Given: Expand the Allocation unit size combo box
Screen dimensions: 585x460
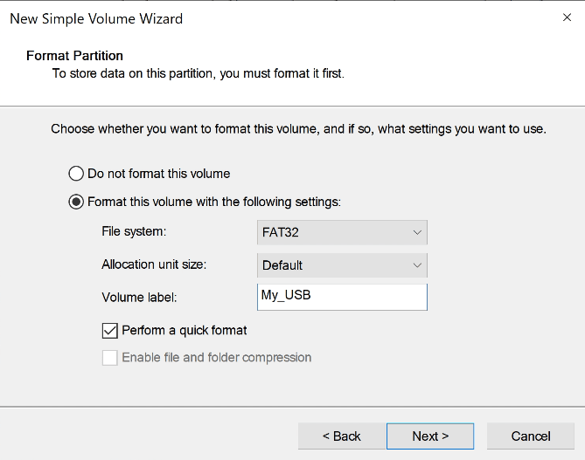Looking at the screenshot, I should click(x=341, y=265).
